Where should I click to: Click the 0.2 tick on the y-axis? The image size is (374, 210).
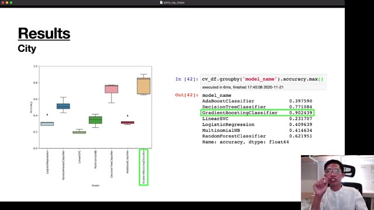35,132
